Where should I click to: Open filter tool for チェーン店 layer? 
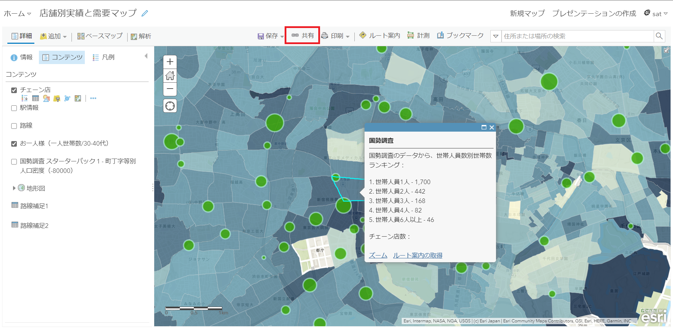click(x=57, y=98)
